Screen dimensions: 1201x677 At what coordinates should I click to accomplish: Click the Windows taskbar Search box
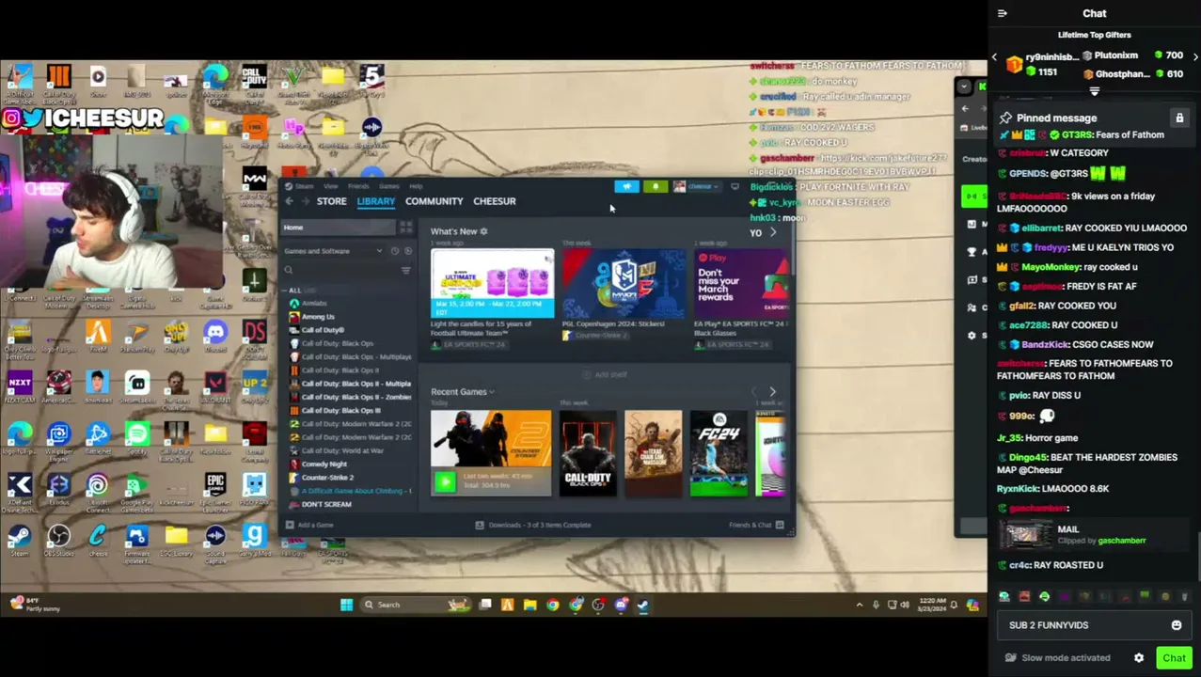[x=416, y=605]
